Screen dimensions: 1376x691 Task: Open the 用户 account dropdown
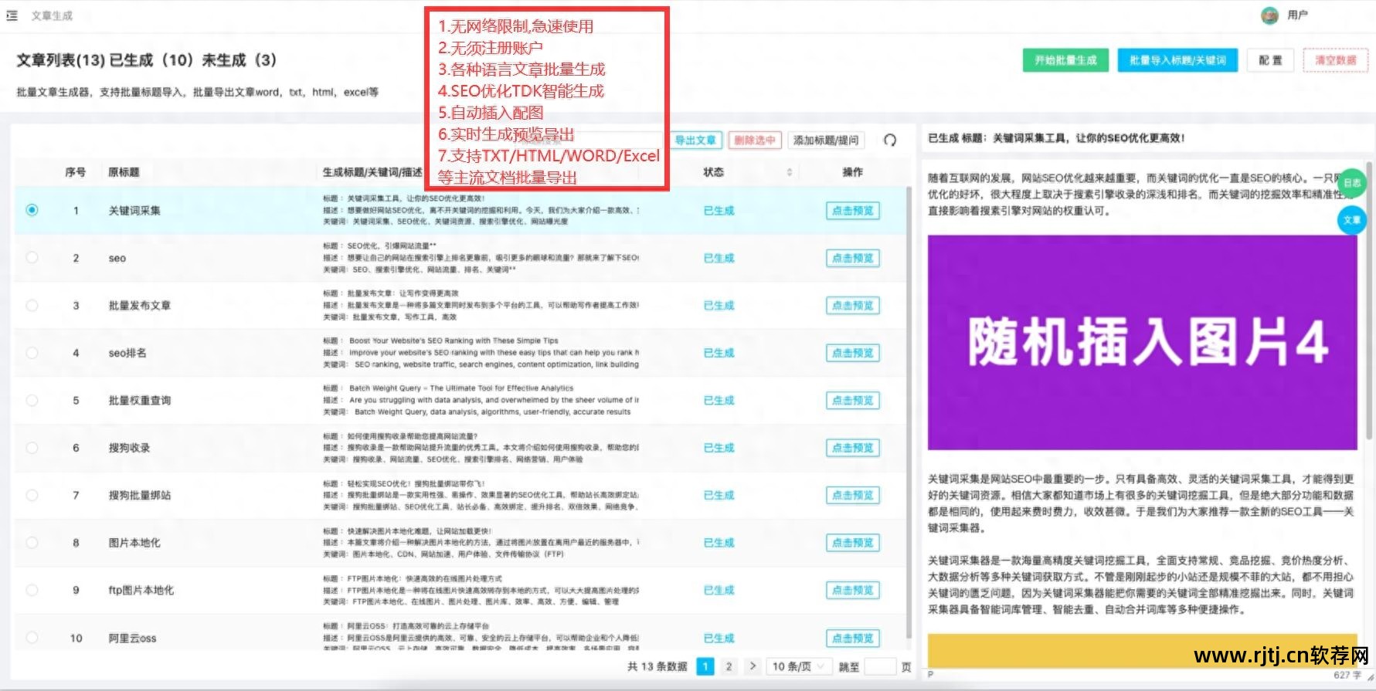pyautogui.click(x=1297, y=15)
